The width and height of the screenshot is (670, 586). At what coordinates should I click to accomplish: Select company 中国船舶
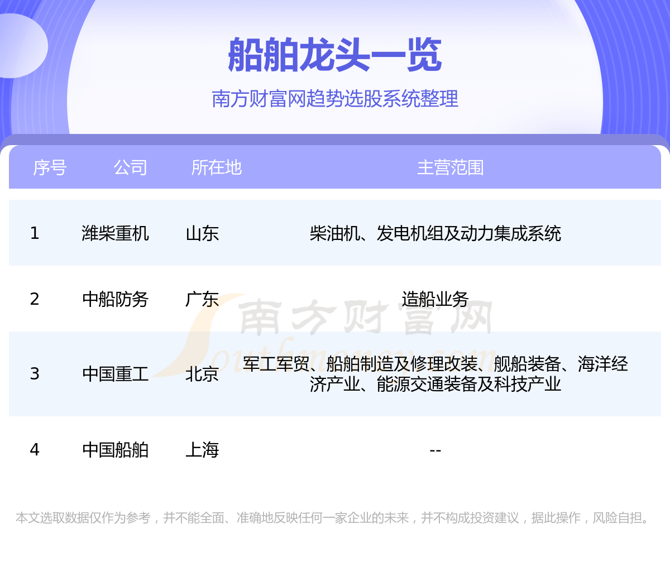click(115, 450)
